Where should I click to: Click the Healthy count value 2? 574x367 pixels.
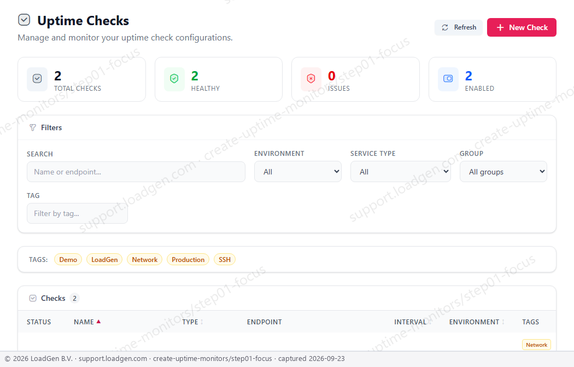pos(195,76)
